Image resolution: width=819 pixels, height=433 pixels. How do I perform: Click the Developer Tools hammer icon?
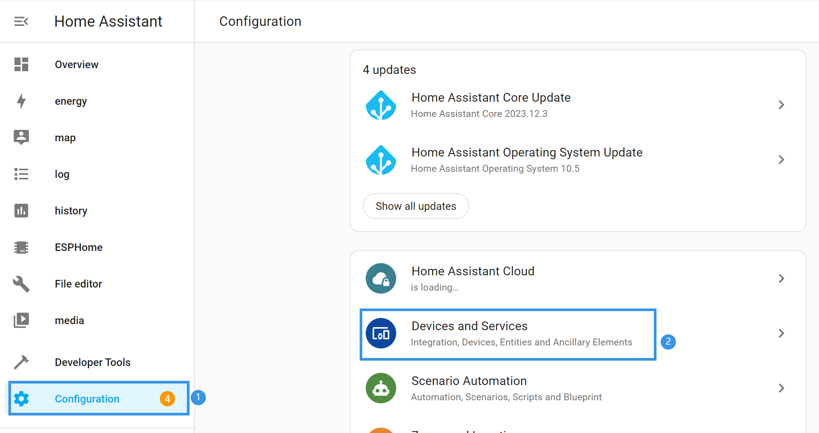point(21,362)
